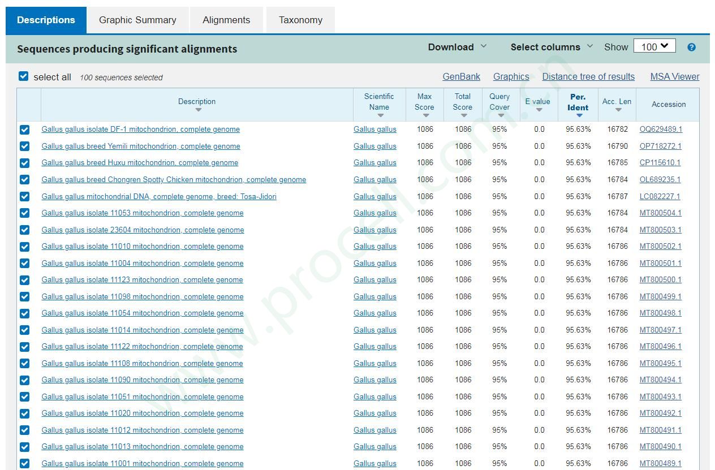Uncheck the isolate 11053 row checkbox
The width and height of the screenshot is (715, 470).
pos(24,213)
